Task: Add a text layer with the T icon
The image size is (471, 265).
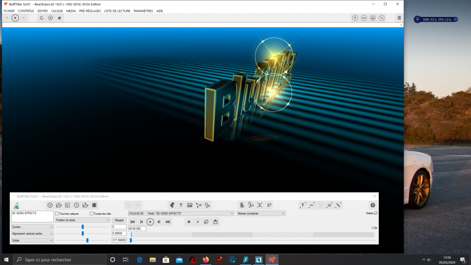Action: (181, 205)
